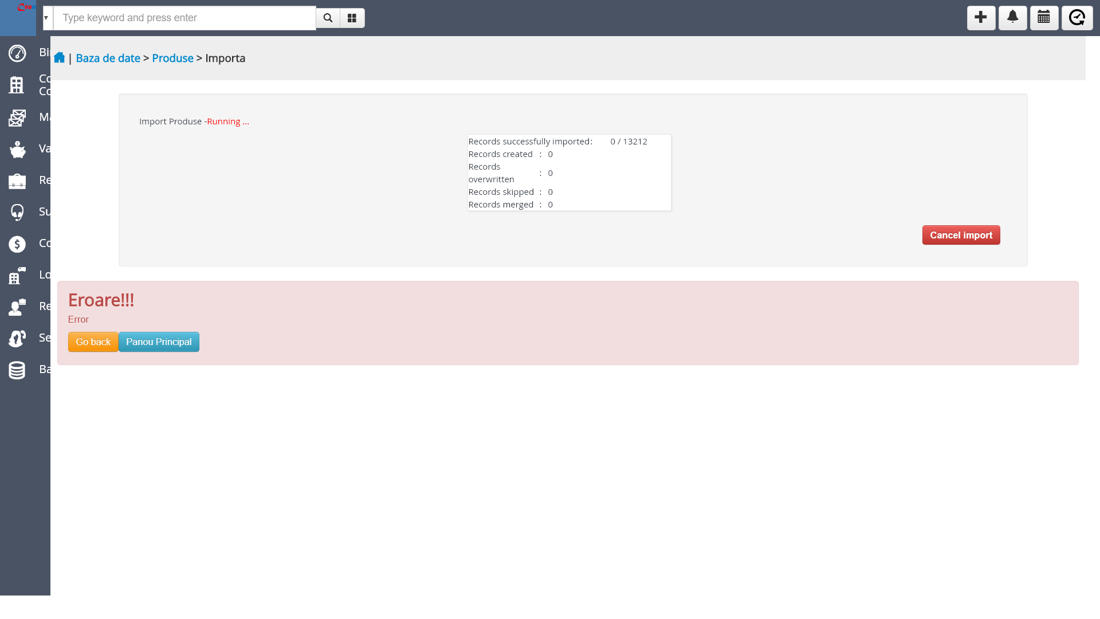Click the plus button to add new record
Screen dimensions: 1100x619
pos(980,18)
